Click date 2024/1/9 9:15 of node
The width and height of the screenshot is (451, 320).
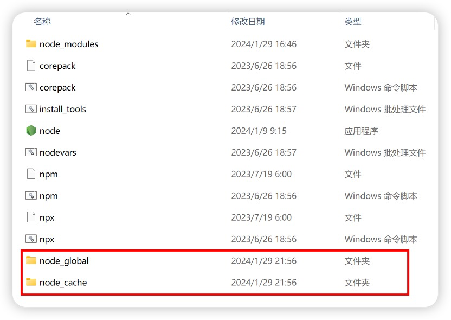point(259,131)
